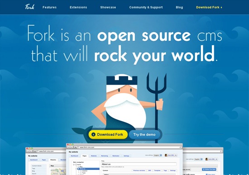Click the yellow Download Fork button
249x175 pixels.
[x=108, y=135]
